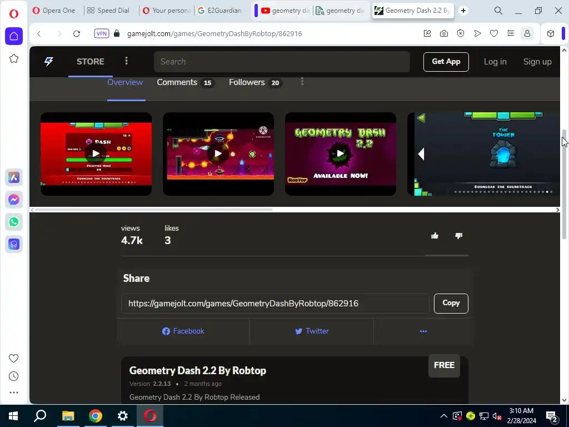Image resolution: width=569 pixels, height=427 pixels.
Task: Click the Opera sidebar home button
Action: 14,36
